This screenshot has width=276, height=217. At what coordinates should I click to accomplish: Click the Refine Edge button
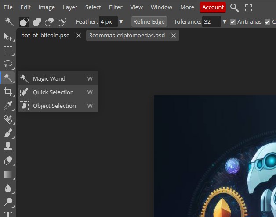149,21
